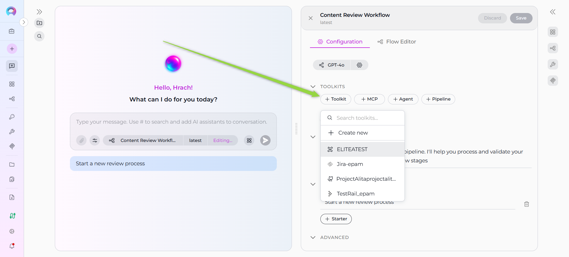Select the Configuration tab

point(340,42)
